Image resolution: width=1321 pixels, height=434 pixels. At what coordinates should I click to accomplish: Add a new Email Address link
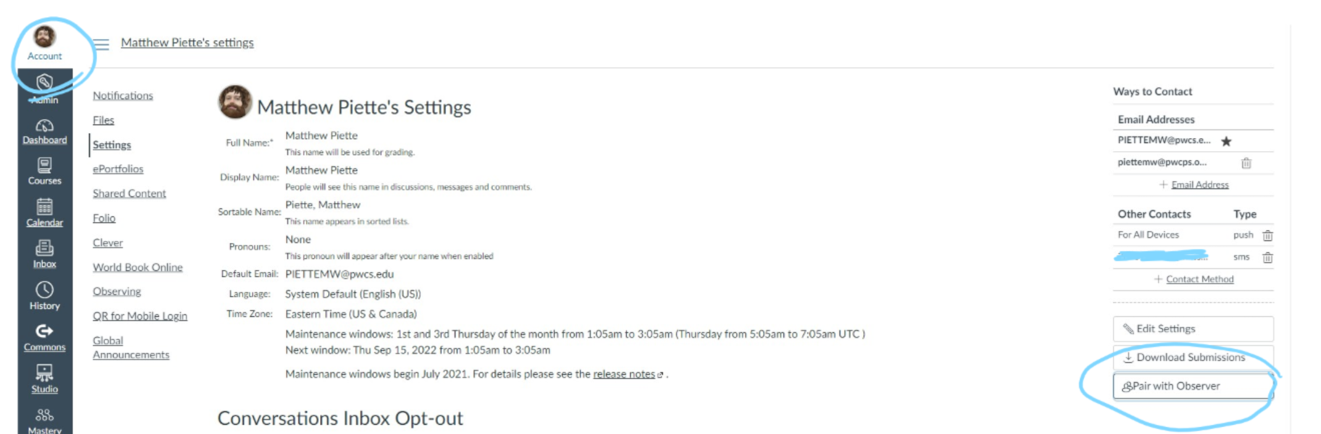coord(1199,184)
